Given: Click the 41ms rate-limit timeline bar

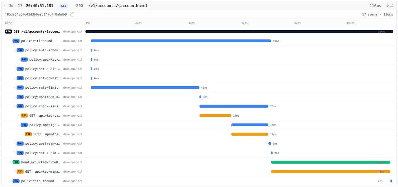Looking at the screenshot, I should 145,87.
